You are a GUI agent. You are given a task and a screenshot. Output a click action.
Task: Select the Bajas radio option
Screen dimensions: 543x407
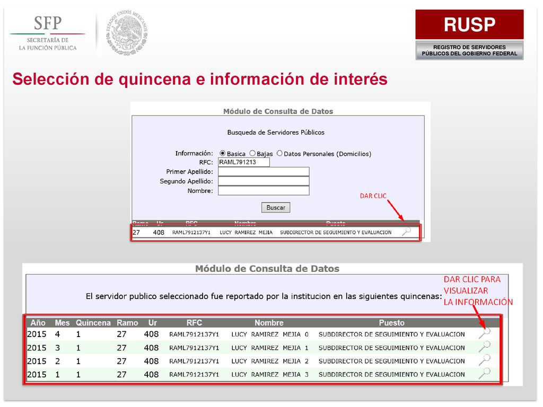click(252, 153)
